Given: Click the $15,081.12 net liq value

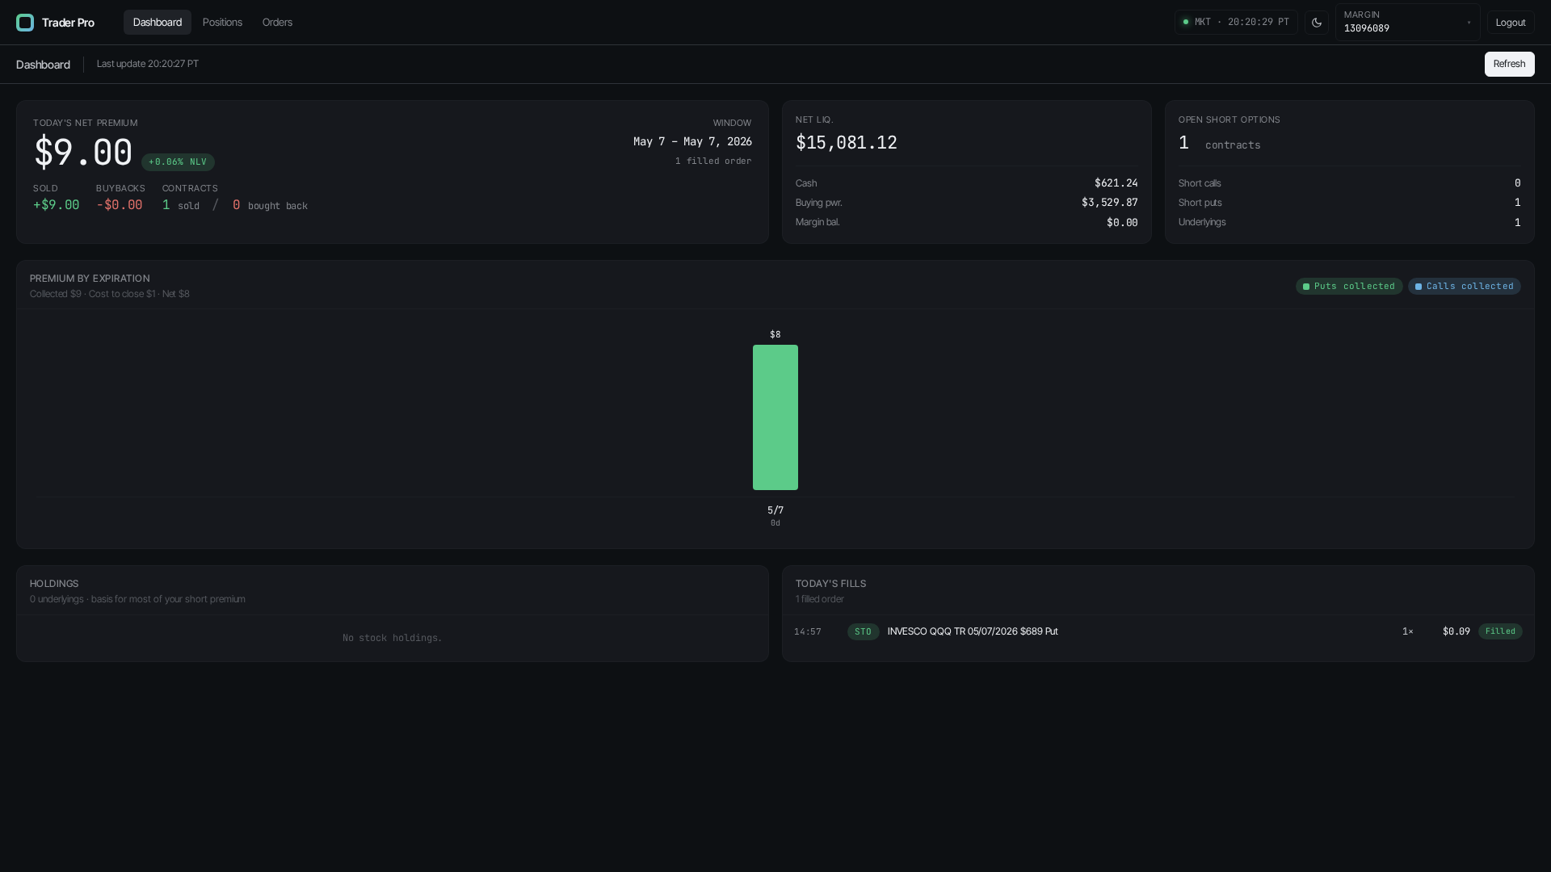Looking at the screenshot, I should click(846, 143).
